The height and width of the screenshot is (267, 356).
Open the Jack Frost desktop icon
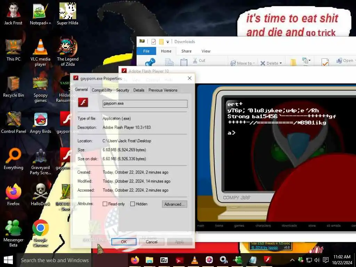(x=13, y=14)
